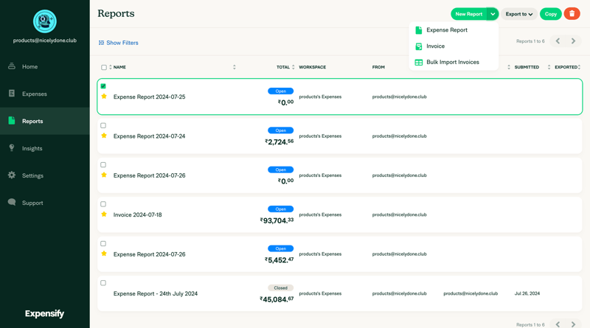Click the Support chat bubble icon

coord(12,202)
